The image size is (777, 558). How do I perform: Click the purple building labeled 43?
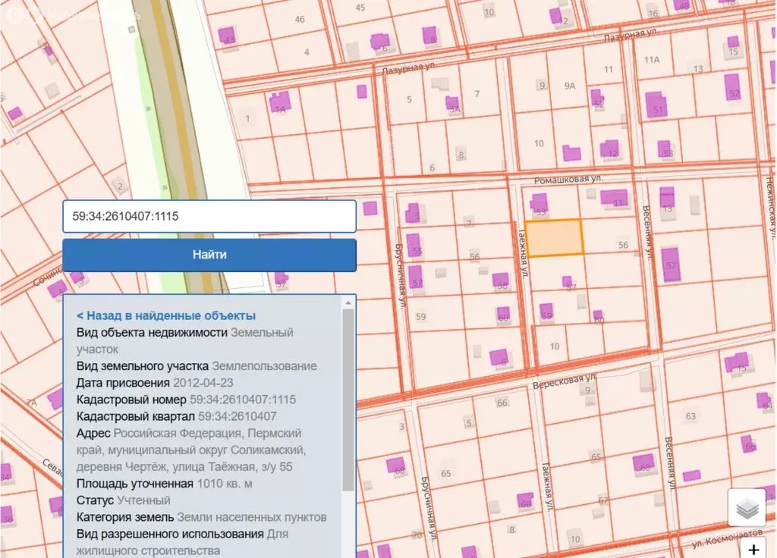pos(228,36)
